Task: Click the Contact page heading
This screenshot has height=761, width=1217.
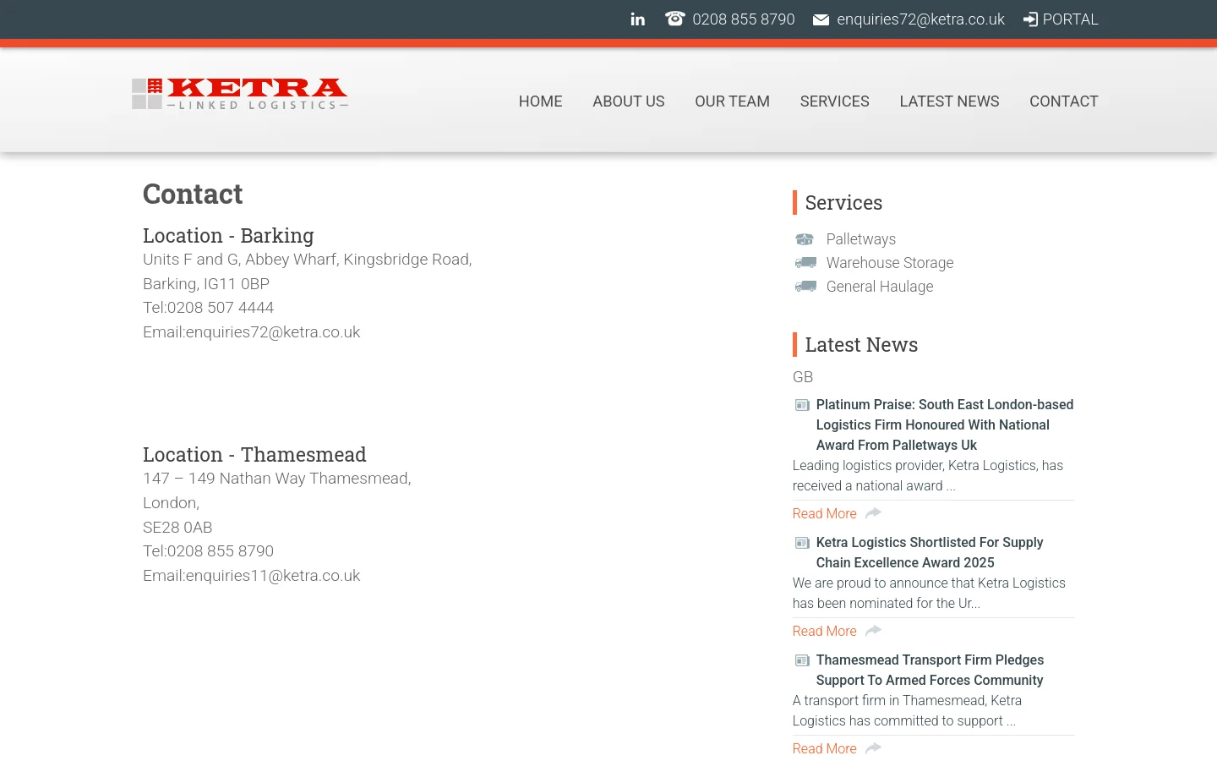Action: (x=193, y=194)
